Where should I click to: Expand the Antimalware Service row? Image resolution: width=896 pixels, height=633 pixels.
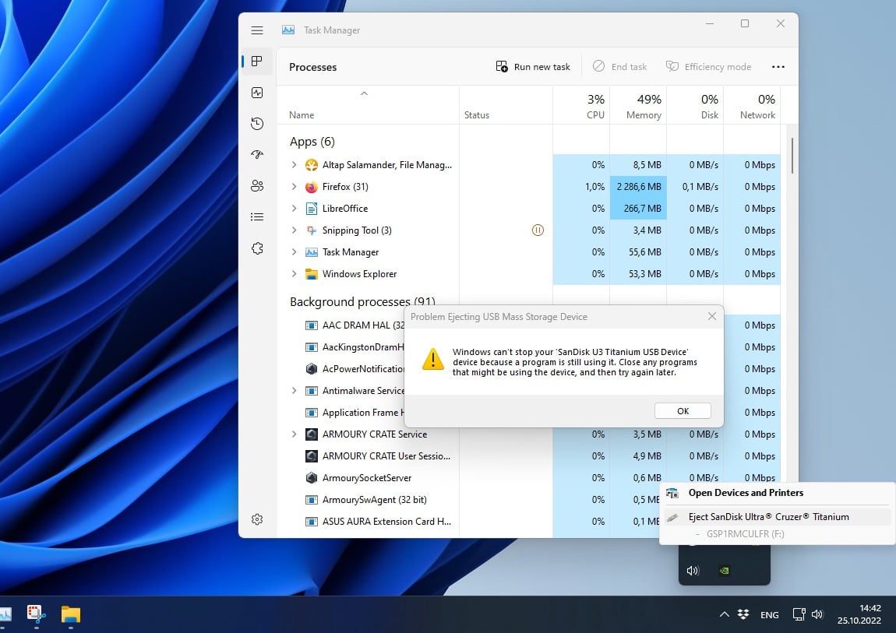point(294,390)
